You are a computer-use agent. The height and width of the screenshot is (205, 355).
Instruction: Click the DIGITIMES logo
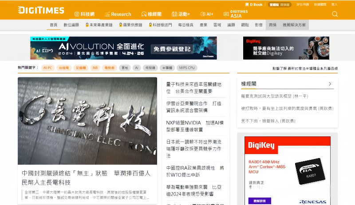pyautogui.click(x=41, y=10)
